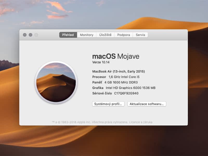Go to the Podpora tab

(x=123, y=35)
